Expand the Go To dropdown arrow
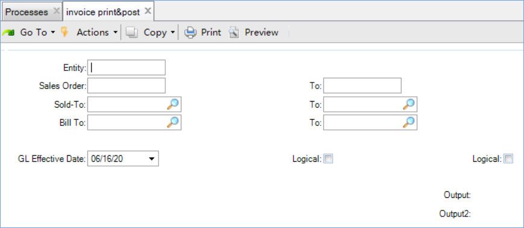Screen dimensions: 524x228 (x=53, y=32)
